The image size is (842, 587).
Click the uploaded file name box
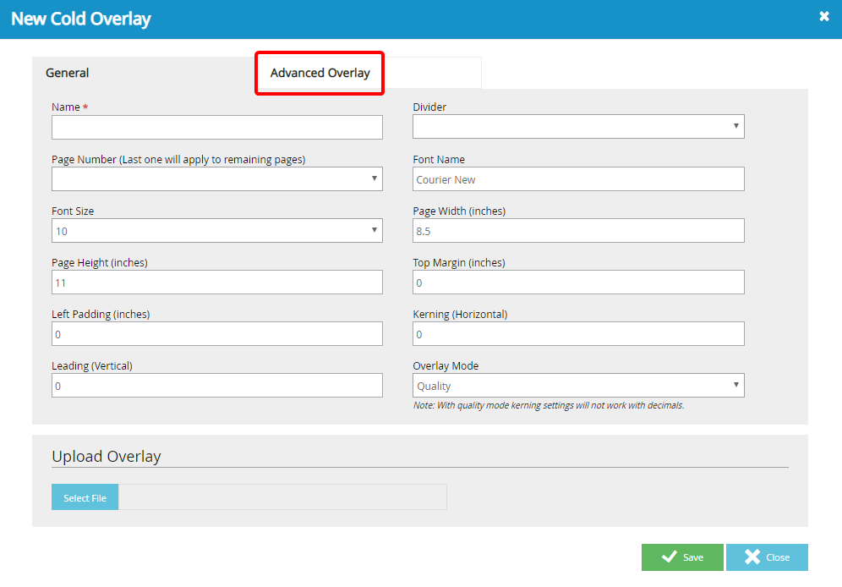click(282, 497)
